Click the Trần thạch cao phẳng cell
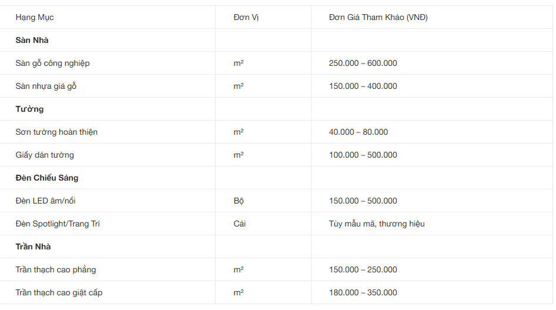 pos(56,269)
